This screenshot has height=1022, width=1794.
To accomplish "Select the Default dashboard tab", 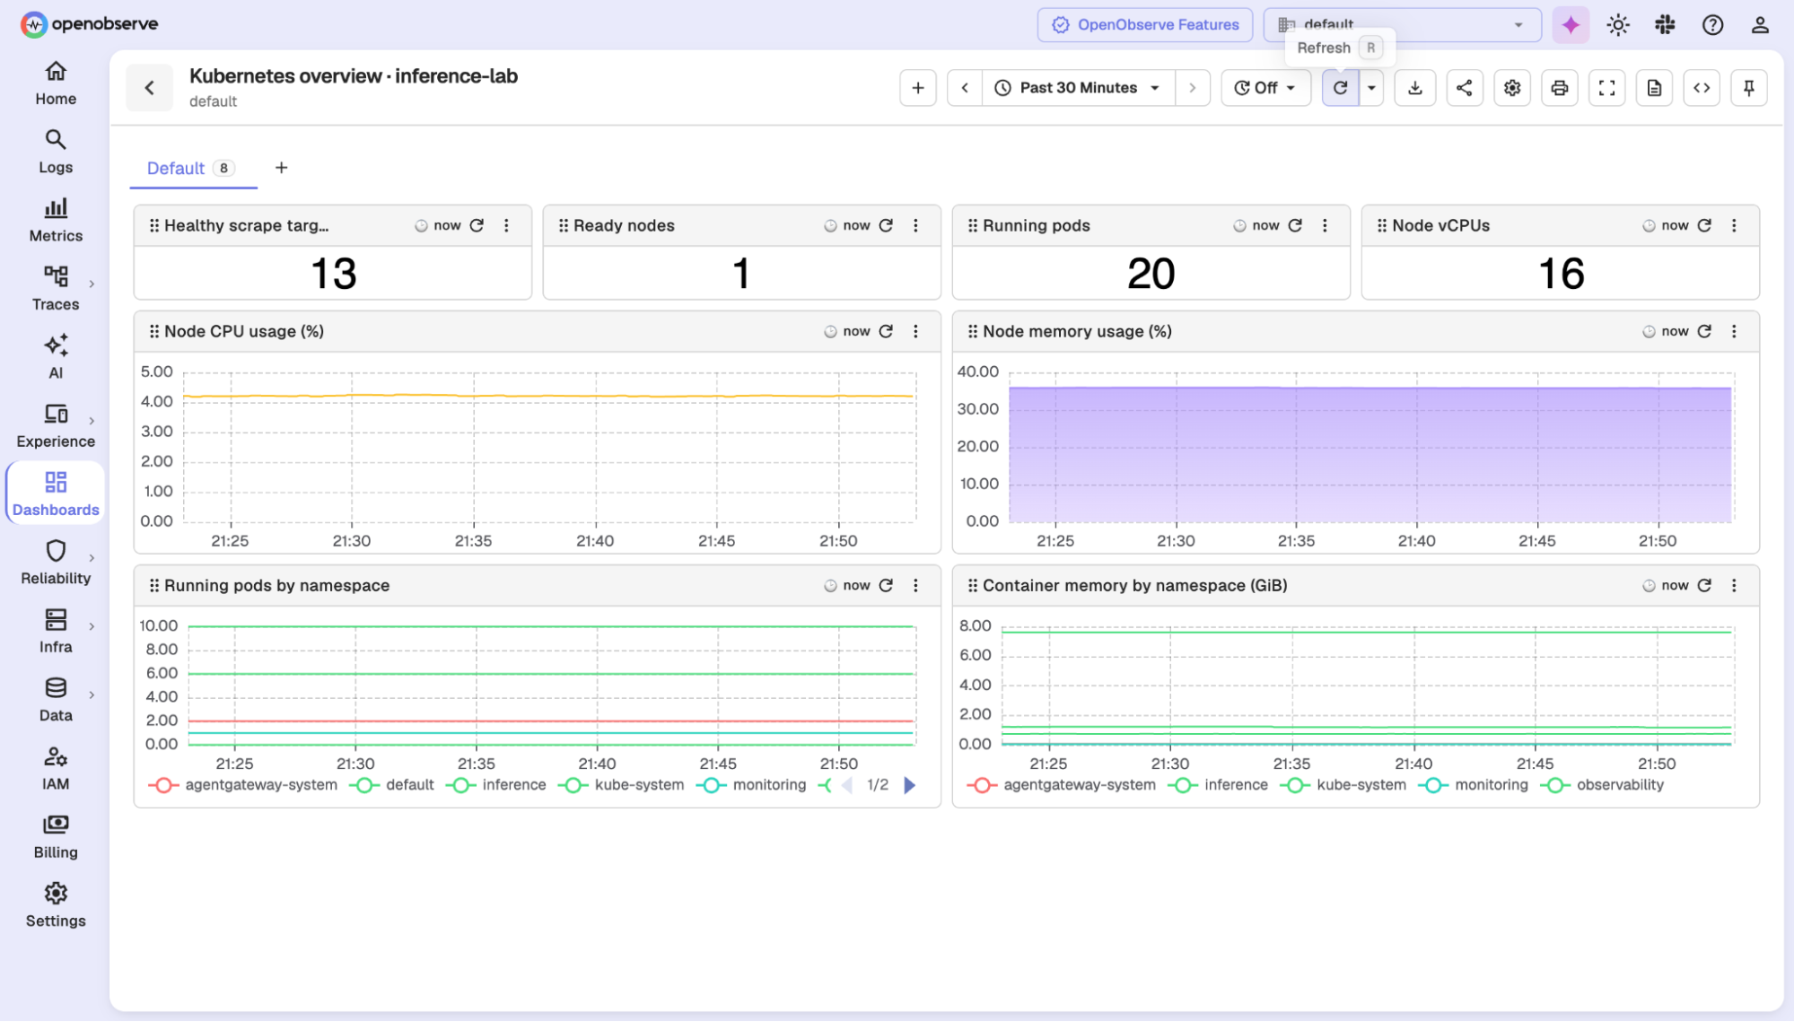I will tap(192, 169).
